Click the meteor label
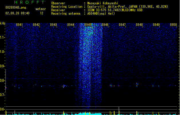The width and height of the screenshot is (180, 115). point(41,9)
